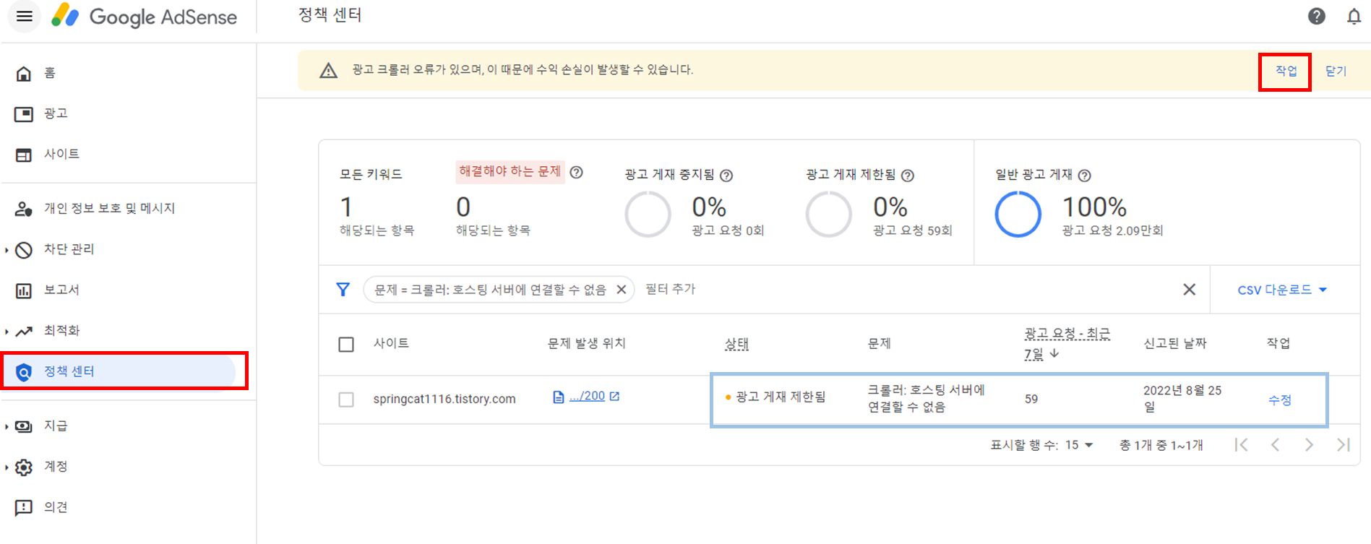Image resolution: width=1371 pixels, height=544 pixels.
Task: Go to first page of the table
Action: (x=1241, y=445)
